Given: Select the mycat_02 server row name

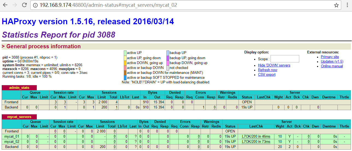Looking at the screenshot, I should pyautogui.click(x=12, y=141).
